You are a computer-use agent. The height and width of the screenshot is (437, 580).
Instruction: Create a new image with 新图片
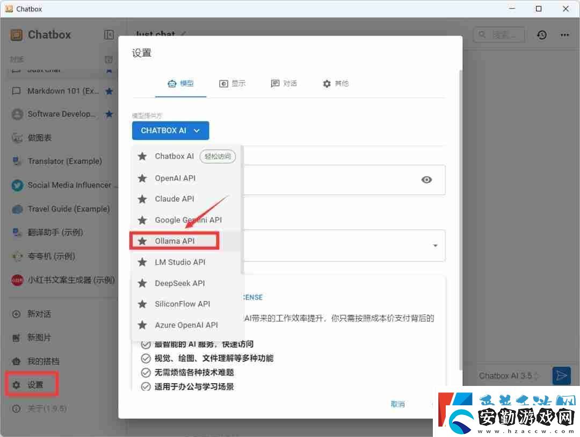tap(39, 338)
